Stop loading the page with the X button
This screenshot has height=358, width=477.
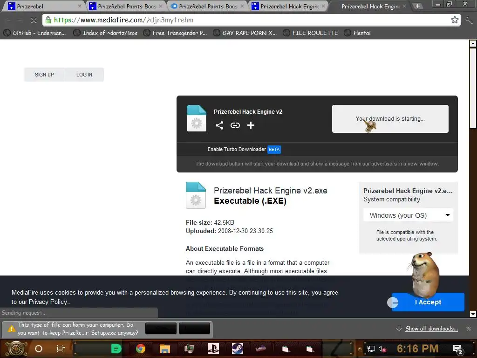tap(34, 20)
